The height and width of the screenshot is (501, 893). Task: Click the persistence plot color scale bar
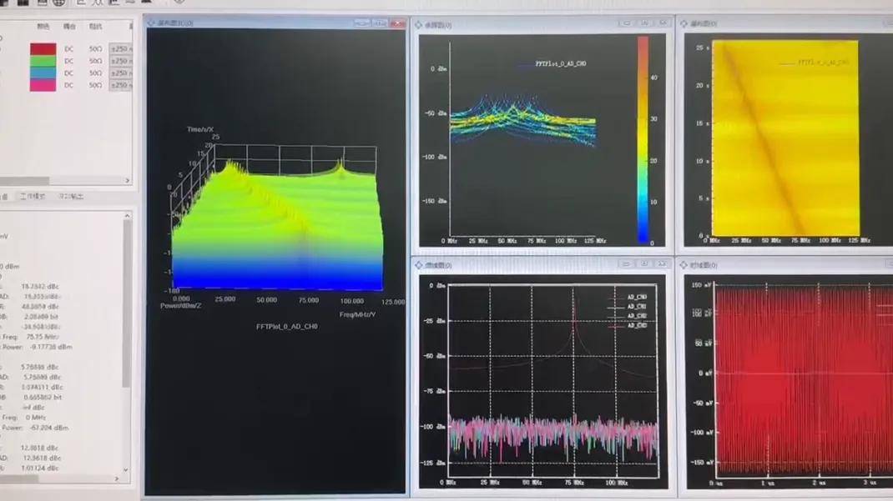(643, 140)
